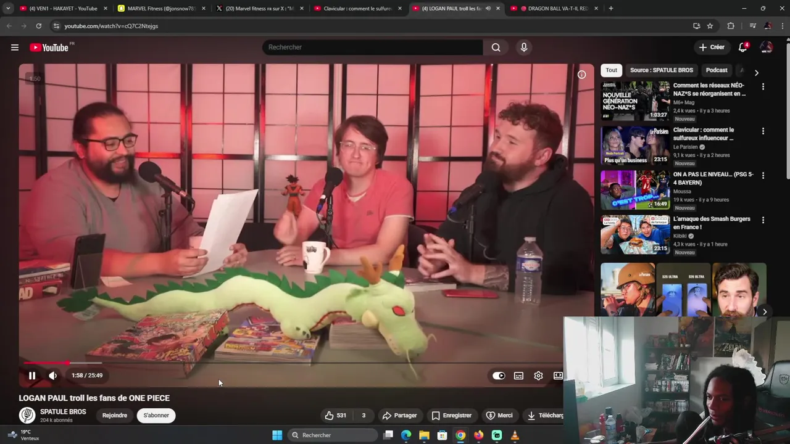Screen dimensions: 790x444
Task: Advance the Shorts shelf with chevron
Action: 764,312
